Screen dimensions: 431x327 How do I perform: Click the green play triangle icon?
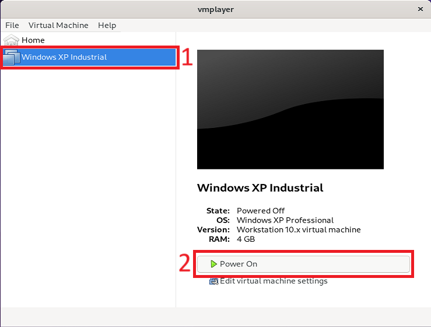click(214, 264)
